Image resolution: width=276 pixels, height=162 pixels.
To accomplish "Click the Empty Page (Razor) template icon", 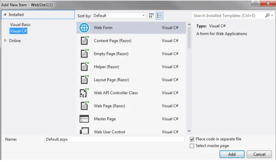I will [85, 53].
